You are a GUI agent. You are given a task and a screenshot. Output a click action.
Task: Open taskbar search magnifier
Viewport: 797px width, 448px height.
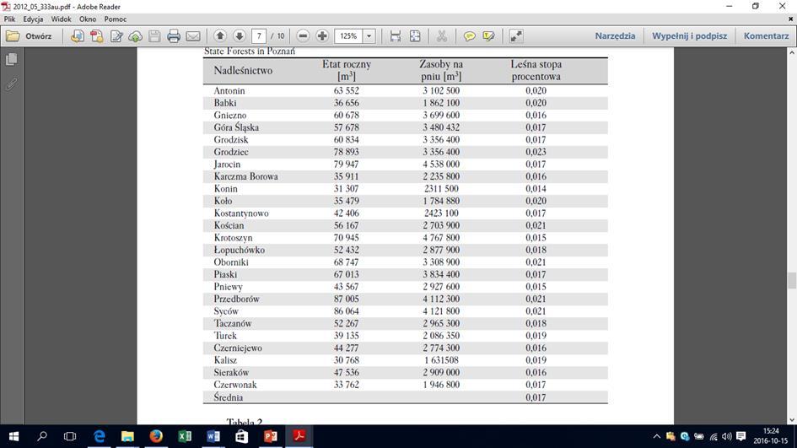(42, 436)
